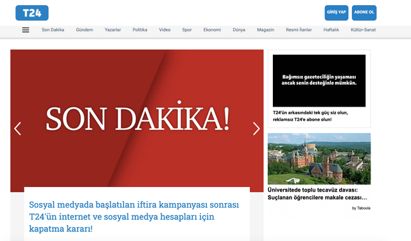Open university campus aerial photo
The width and height of the screenshot is (411, 241).
coord(319,159)
